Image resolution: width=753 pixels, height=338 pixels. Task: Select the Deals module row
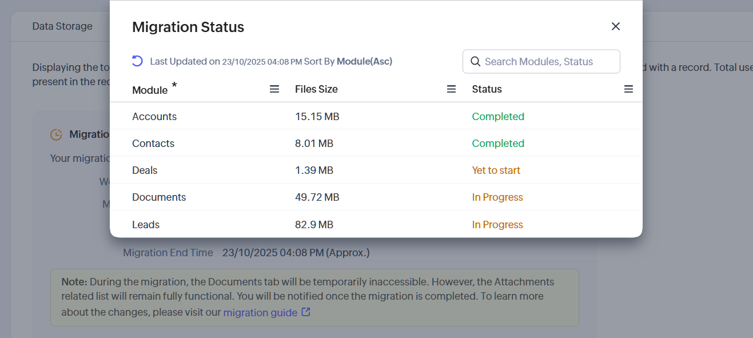[x=145, y=170]
